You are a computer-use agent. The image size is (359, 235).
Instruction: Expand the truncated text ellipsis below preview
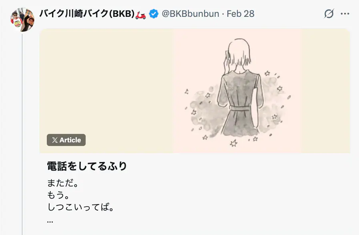click(x=50, y=221)
